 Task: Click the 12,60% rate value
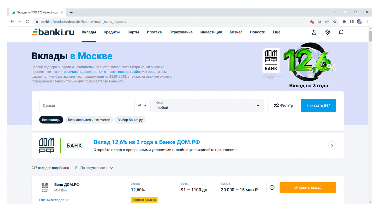coord(138,190)
